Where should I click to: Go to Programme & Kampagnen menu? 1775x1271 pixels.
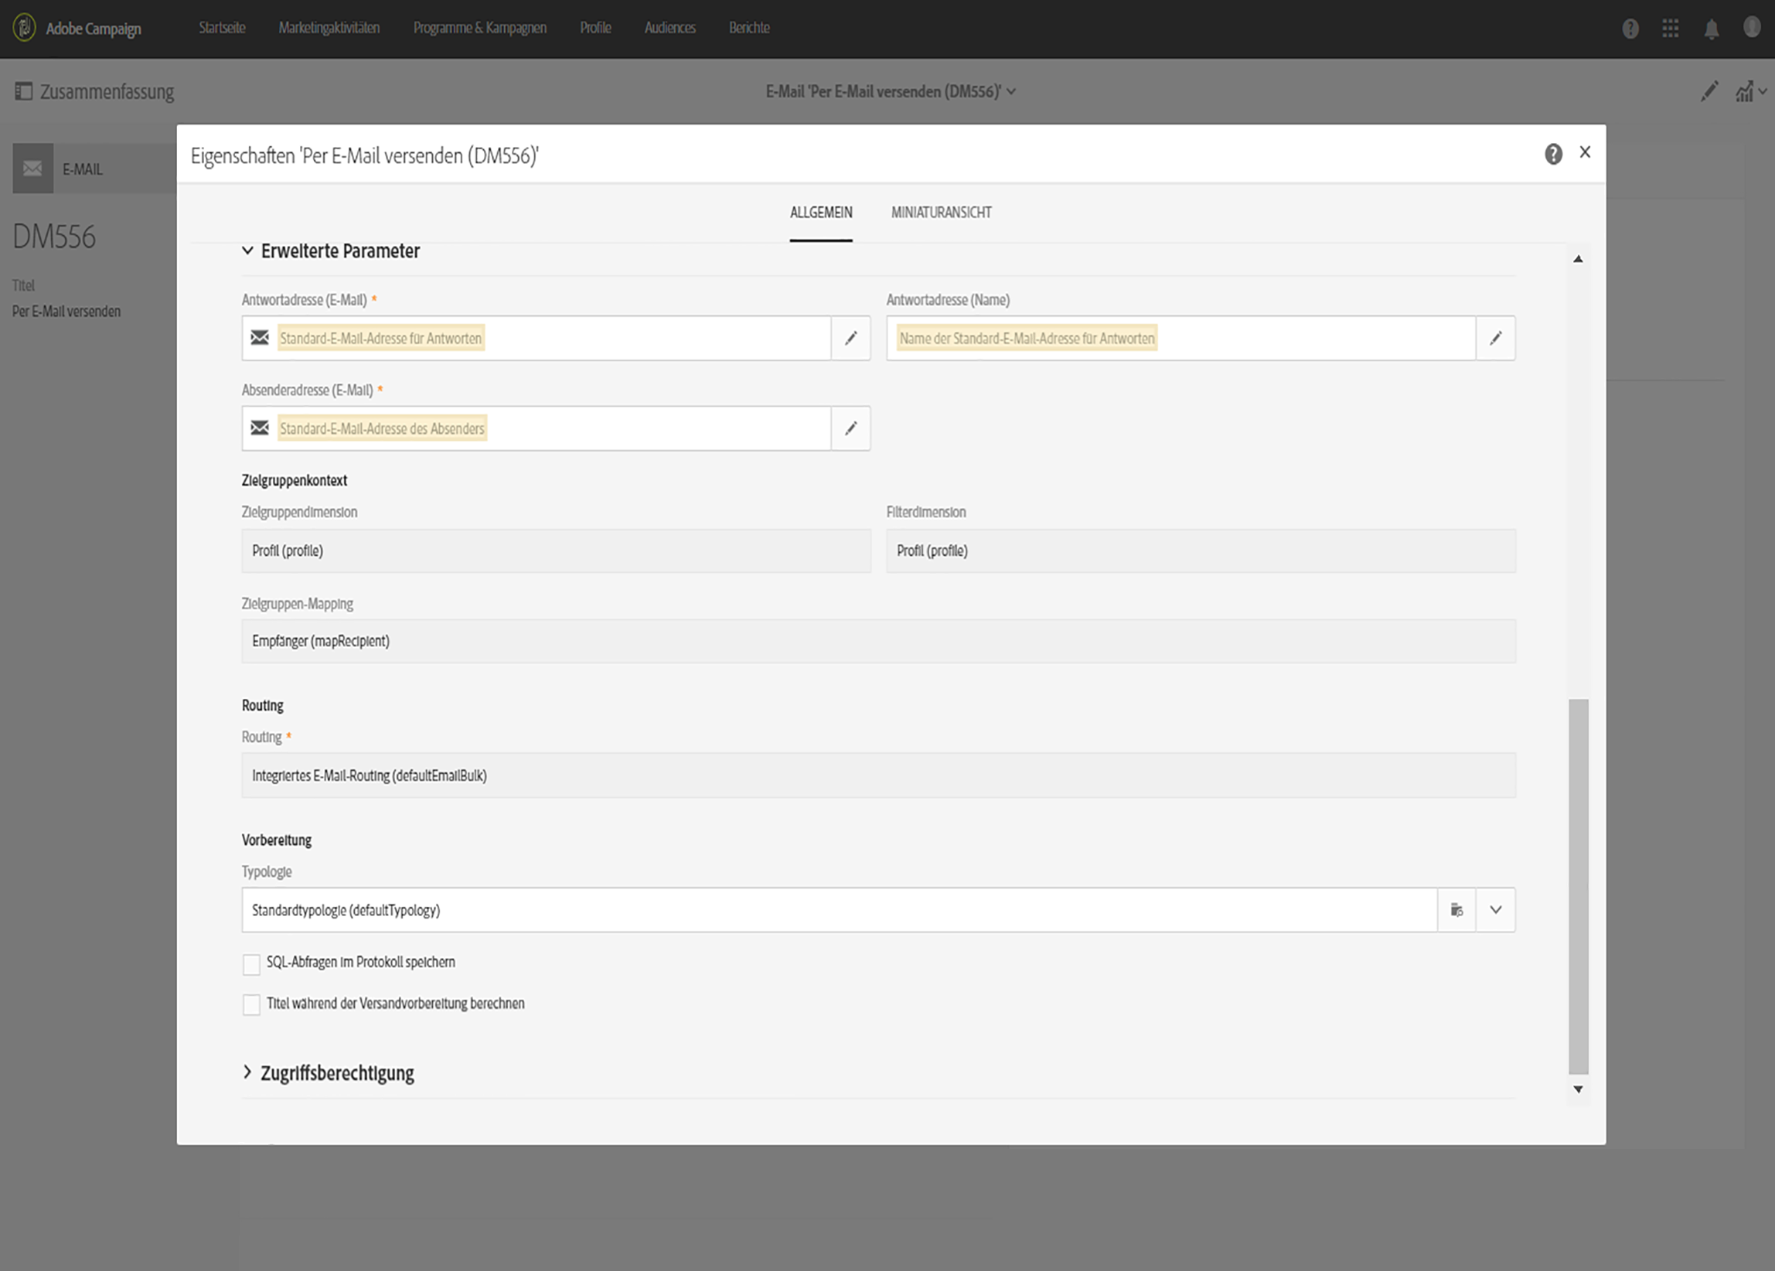[x=480, y=28]
